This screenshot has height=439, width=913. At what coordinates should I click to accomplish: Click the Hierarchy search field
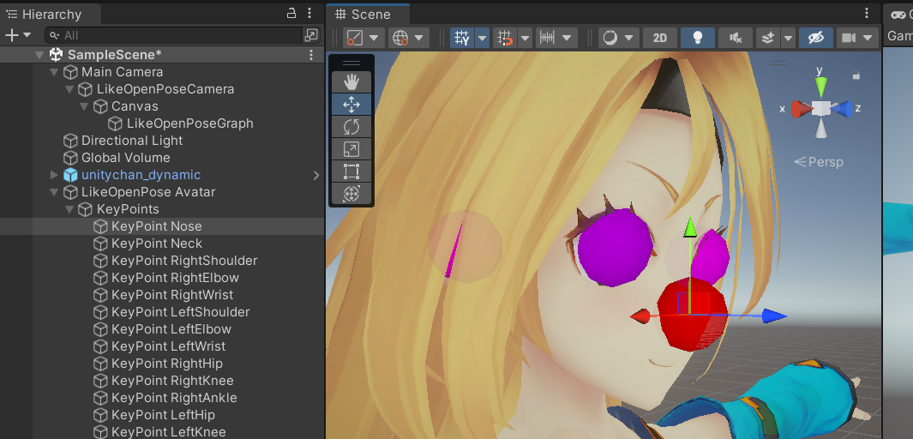click(x=173, y=35)
